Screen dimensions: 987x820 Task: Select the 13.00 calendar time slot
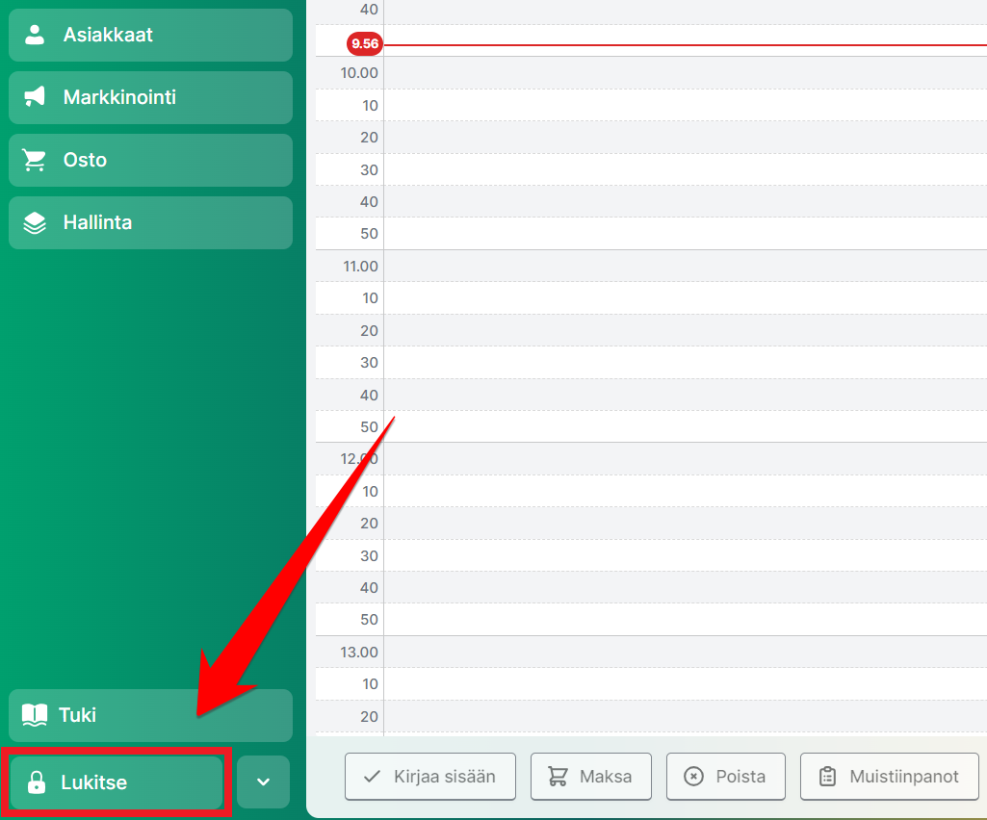pos(684,653)
